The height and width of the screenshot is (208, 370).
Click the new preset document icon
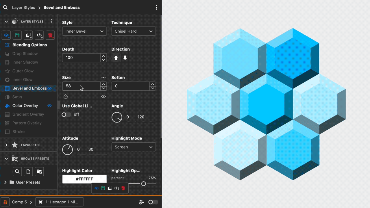click(x=28, y=171)
